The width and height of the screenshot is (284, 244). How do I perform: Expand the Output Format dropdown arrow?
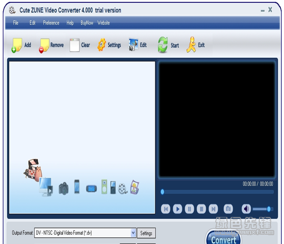point(133,233)
